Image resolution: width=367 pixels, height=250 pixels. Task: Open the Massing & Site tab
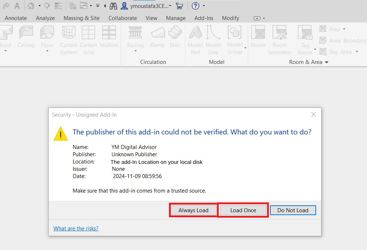(x=81, y=18)
